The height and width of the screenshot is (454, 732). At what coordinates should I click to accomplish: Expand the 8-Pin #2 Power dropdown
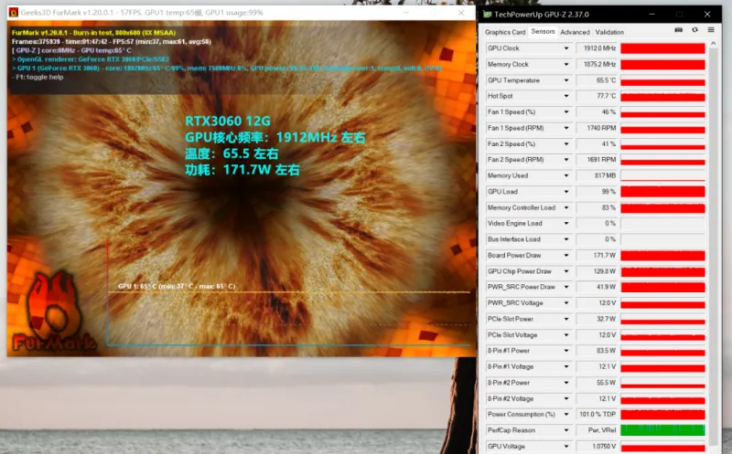click(566, 383)
